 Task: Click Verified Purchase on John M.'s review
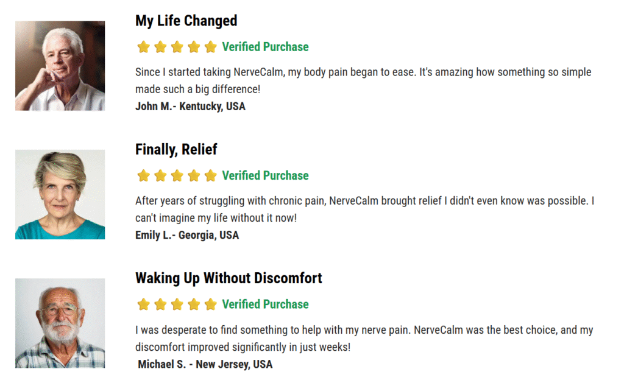[266, 47]
